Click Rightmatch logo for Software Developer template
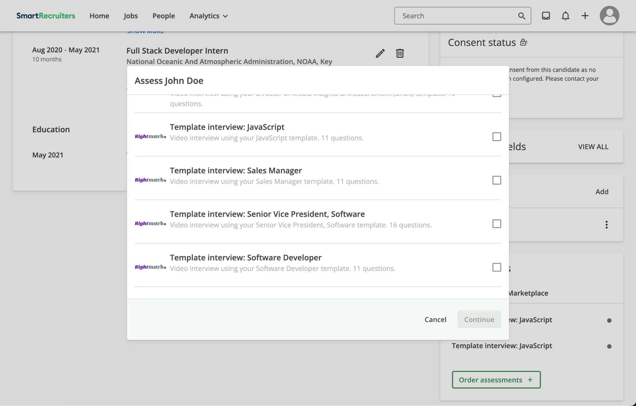636x406 pixels. [x=150, y=267]
